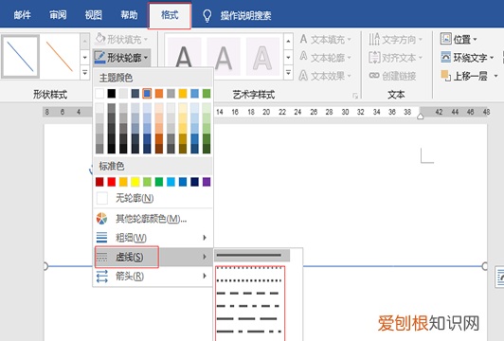Select the square dot dash style

click(x=250, y=280)
